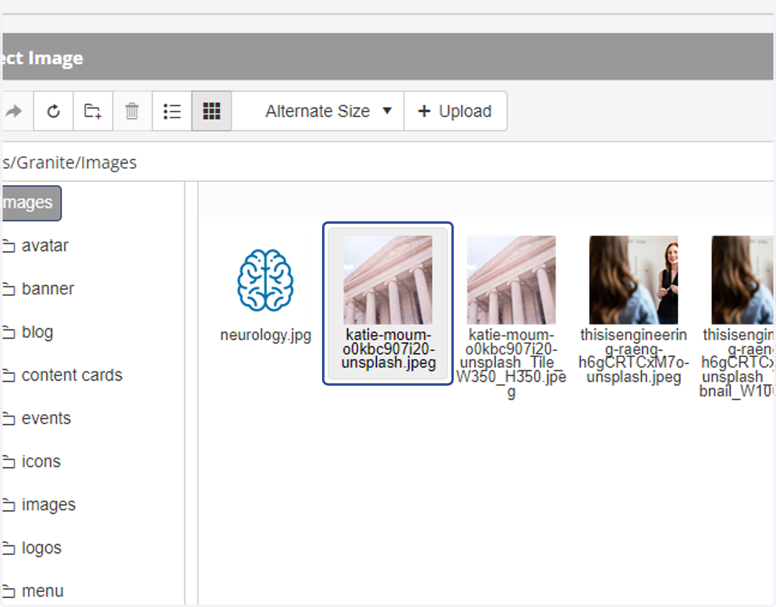The image size is (776, 607).
Task: Open the avatar folder
Action: [x=45, y=246]
